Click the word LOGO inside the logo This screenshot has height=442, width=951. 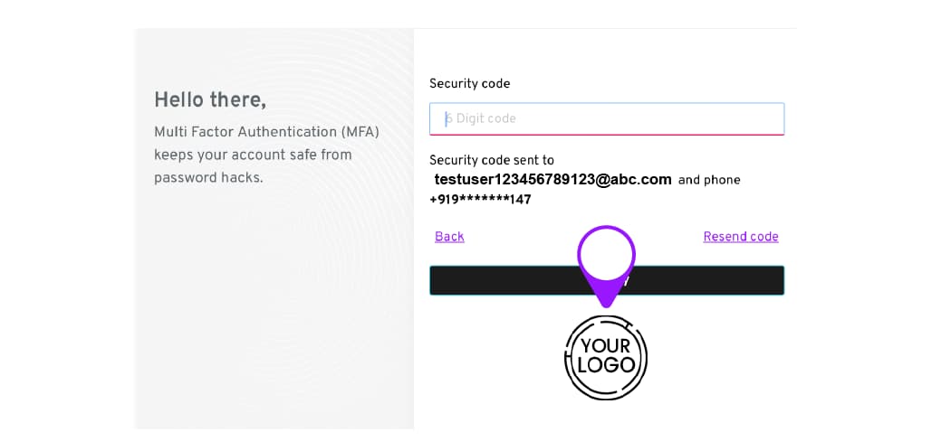click(x=606, y=366)
